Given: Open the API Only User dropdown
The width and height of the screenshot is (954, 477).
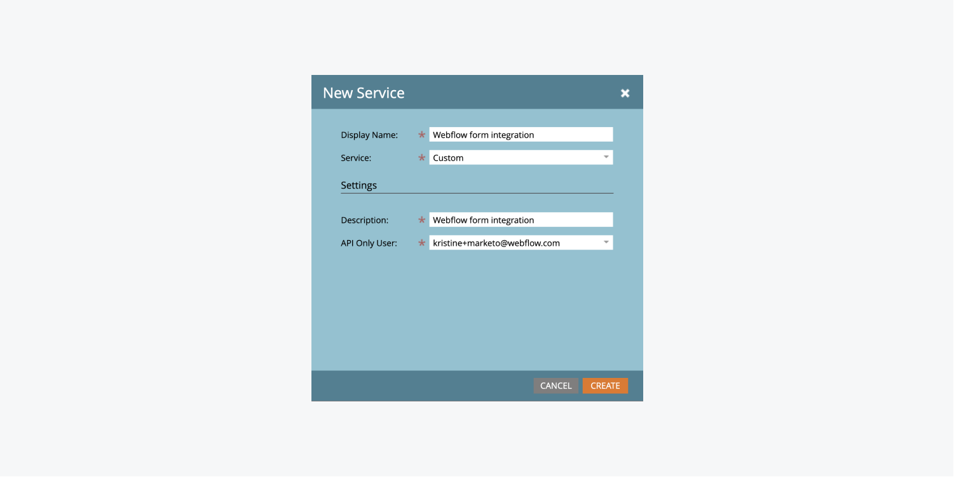Looking at the screenshot, I should (521, 243).
